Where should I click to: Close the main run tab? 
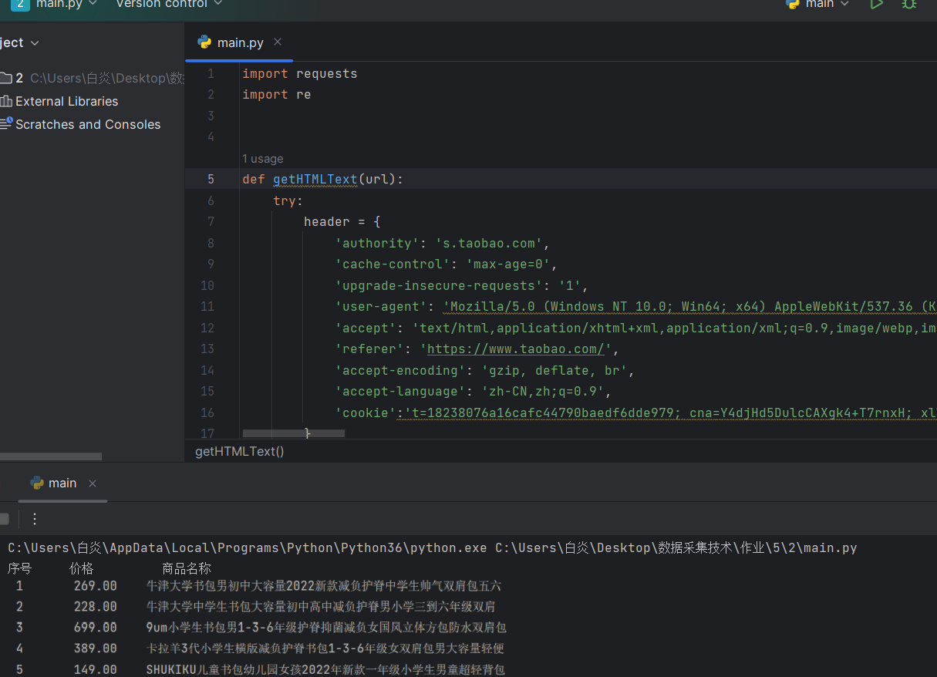(x=93, y=483)
